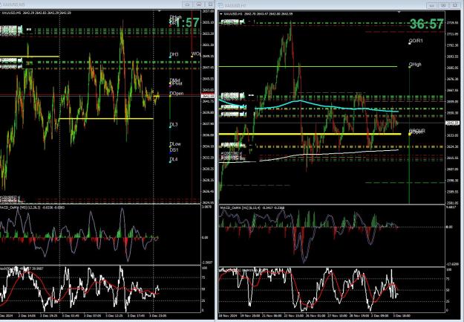This screenshot has width=464, height=322.
Task: Click the M5 chart current price tag
Action: (207, 96)
